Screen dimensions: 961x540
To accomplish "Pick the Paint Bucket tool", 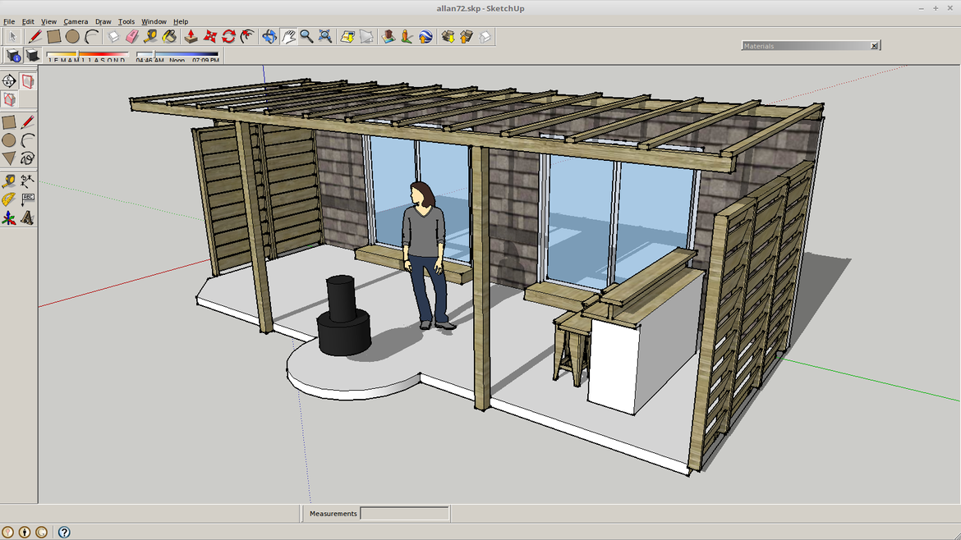I will pyautogui.click(x=169, y=36).
